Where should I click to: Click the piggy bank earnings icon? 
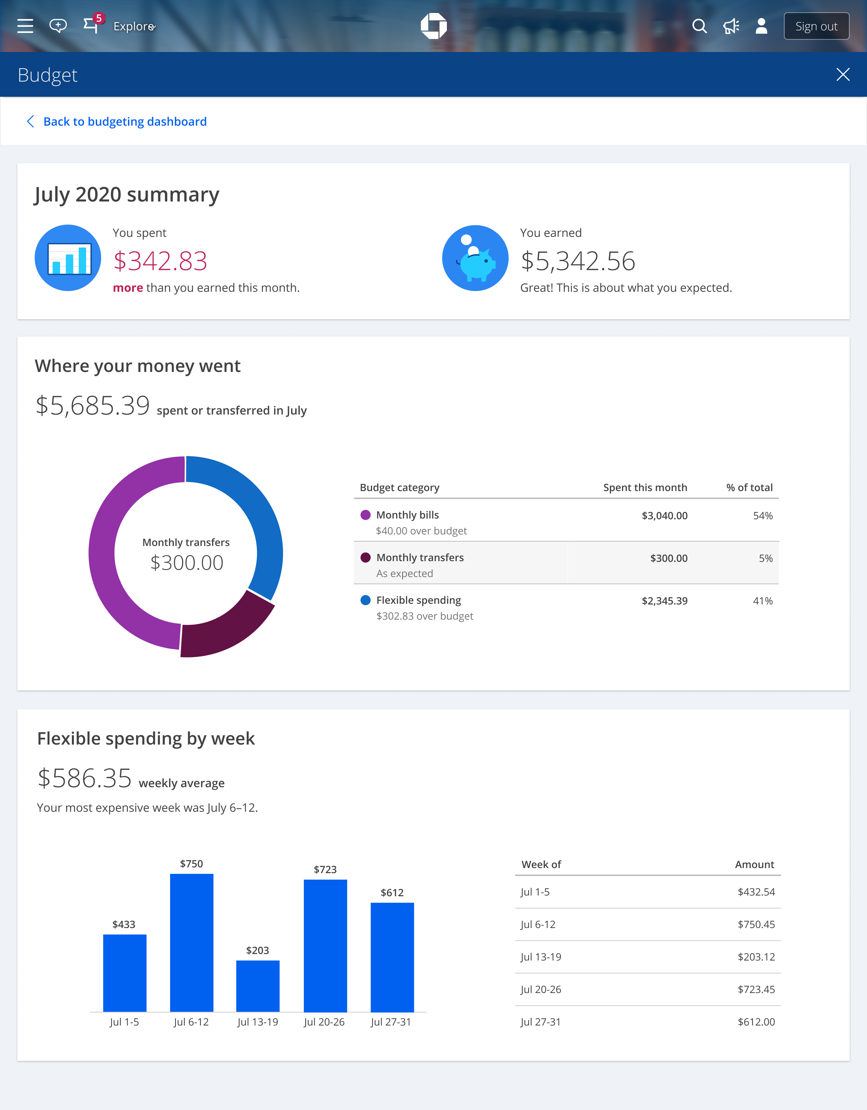pos(475,258)
